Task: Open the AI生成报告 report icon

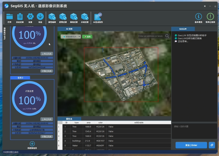Action: [98, 17]
